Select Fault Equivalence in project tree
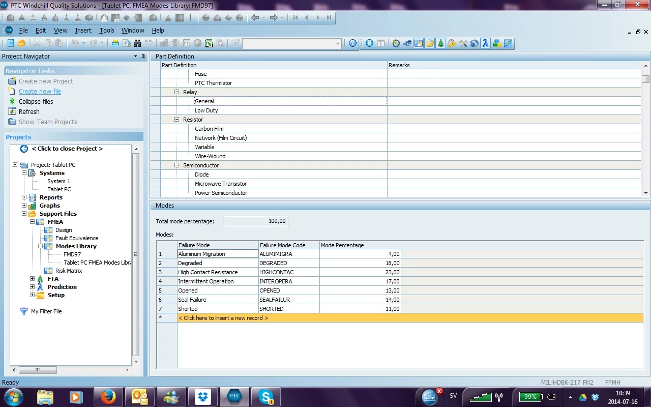The height and width of the screenshot is (407, 651). click(x=77, y=238)
